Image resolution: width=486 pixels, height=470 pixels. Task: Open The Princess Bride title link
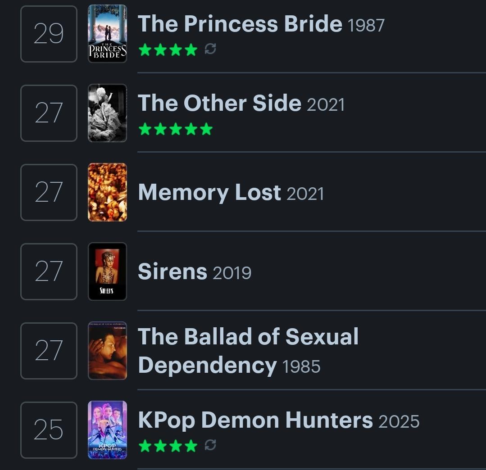click(240, 24)
